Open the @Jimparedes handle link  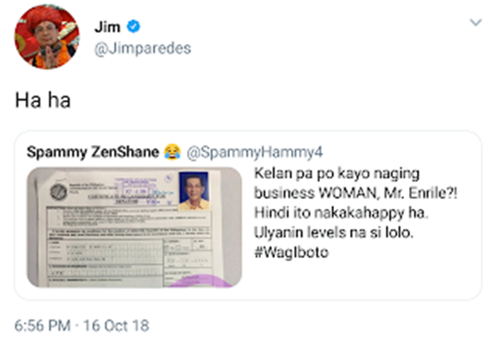tap(142, 48)
